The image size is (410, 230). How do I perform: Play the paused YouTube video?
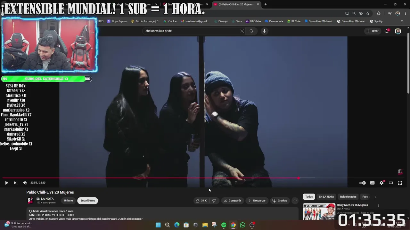tap(6, 183)
